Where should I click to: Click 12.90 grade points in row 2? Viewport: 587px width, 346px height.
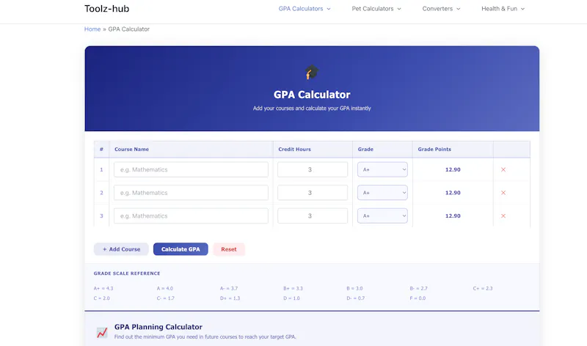click(x=453, y=193)
